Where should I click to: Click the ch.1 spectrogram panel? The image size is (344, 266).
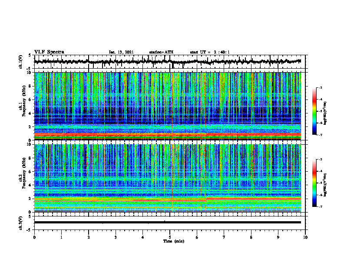pos(167,106)
